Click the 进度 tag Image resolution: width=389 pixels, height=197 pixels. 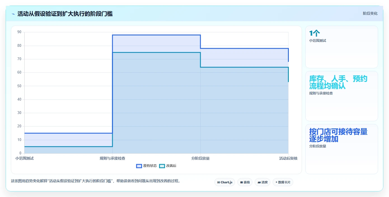[x=263, y=182]
